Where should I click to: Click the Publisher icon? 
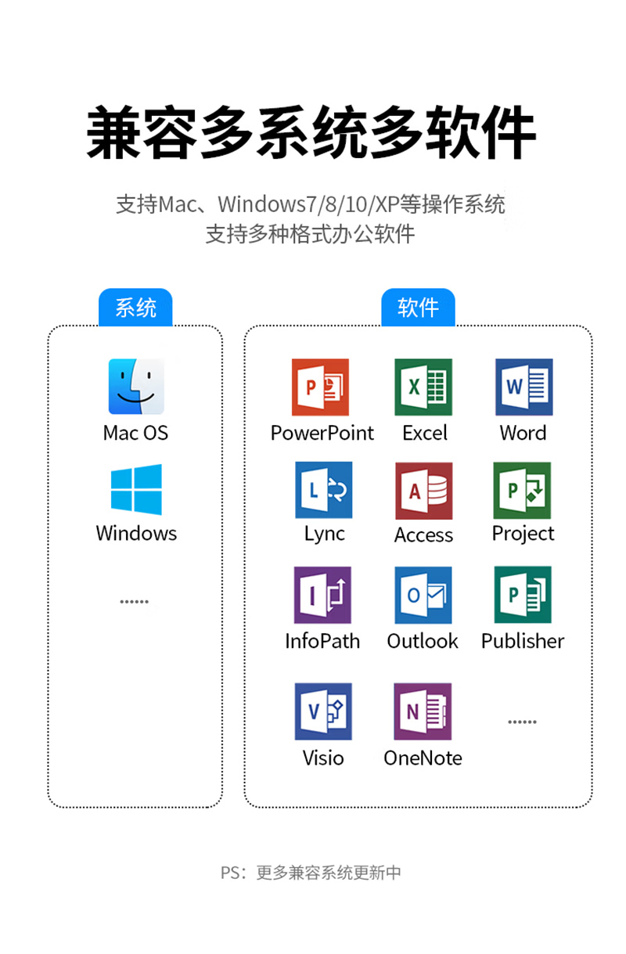tap(523, 595)
